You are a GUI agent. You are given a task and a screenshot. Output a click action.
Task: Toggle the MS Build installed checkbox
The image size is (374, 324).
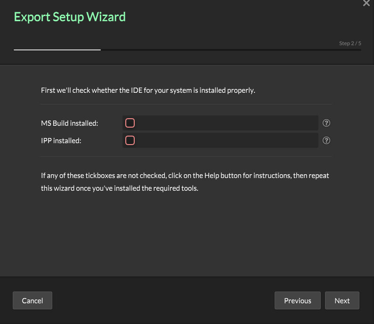coord(130,123)
